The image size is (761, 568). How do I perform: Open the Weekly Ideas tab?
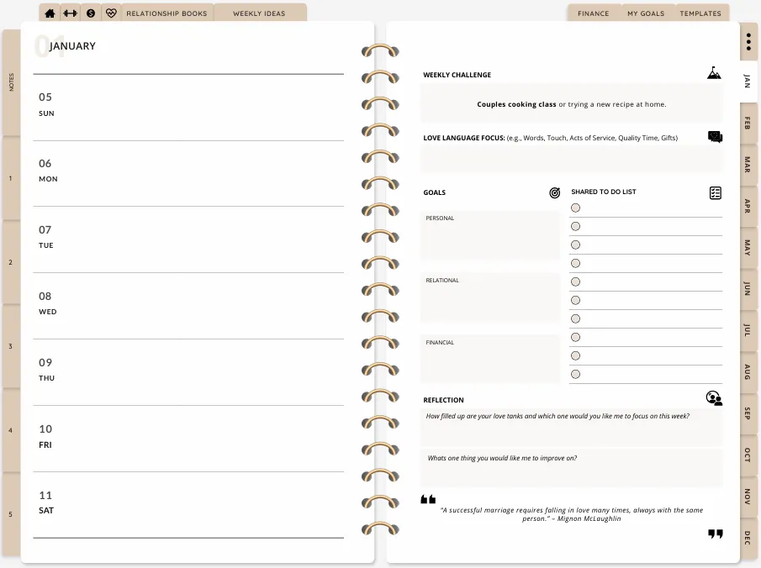(259, 13)
